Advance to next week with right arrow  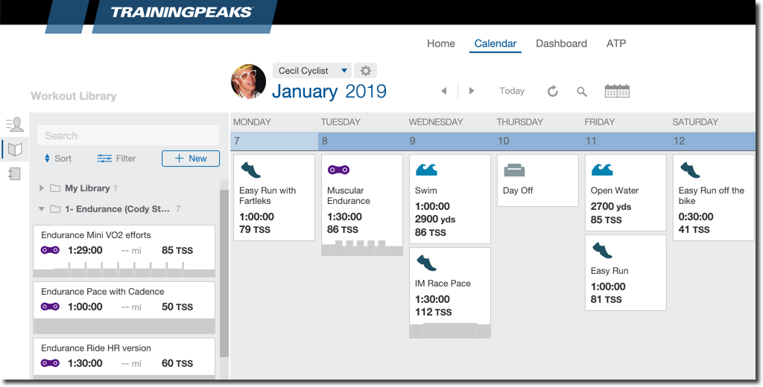[472, 91]
